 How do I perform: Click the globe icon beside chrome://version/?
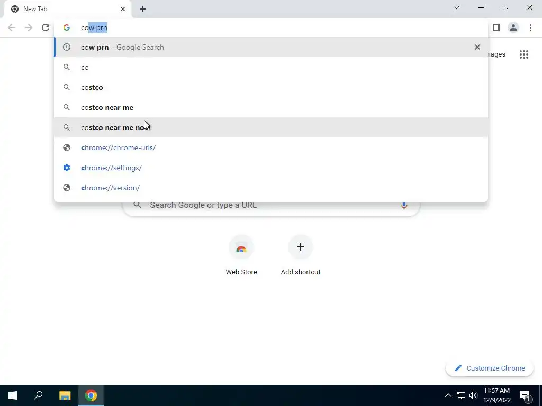point(66,188)
